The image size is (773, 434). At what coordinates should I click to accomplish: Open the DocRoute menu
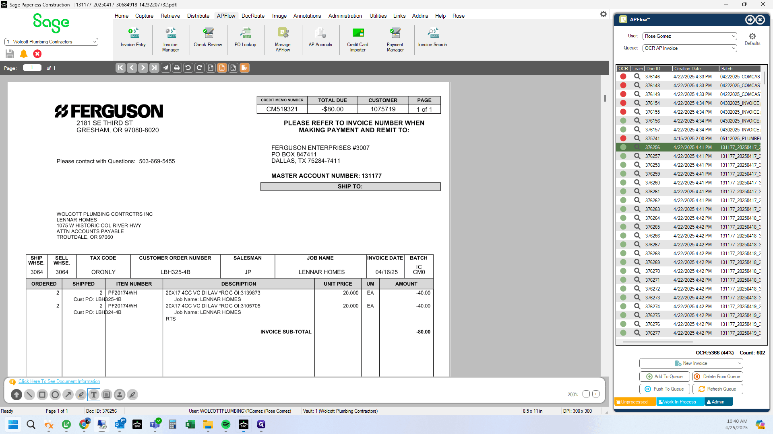coord(253,16)
